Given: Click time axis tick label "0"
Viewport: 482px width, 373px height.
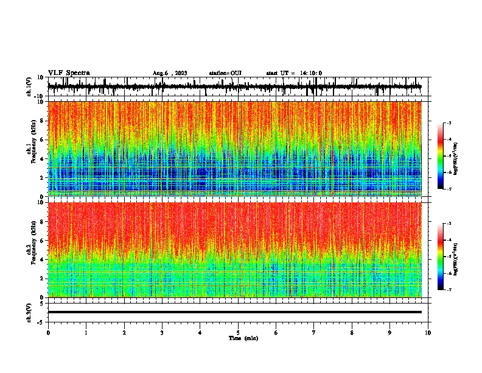Looking at the screenshot, I should point(48,333).
